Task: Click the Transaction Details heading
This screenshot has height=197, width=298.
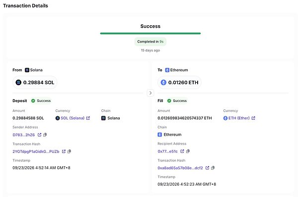Action: coord(25,5)
